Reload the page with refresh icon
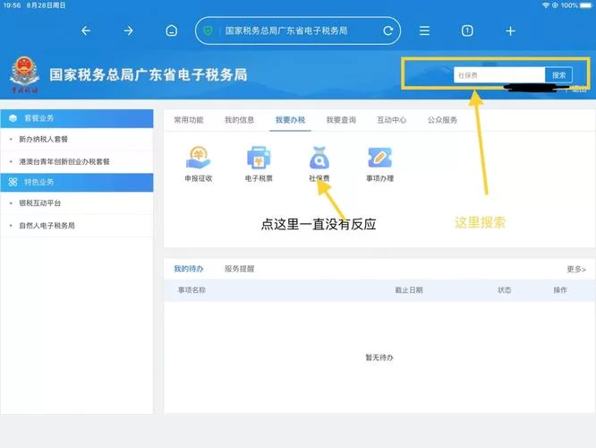 [387, 30]
